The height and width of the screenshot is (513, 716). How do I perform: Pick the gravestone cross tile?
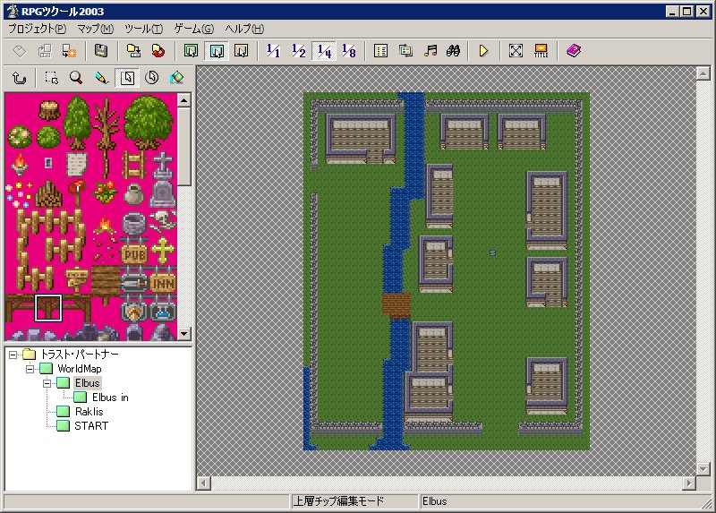pos(163,165)
